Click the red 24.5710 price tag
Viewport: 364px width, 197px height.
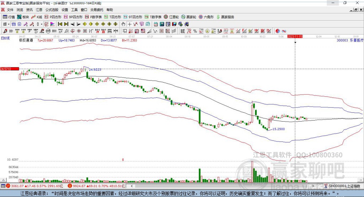point(10,69)
